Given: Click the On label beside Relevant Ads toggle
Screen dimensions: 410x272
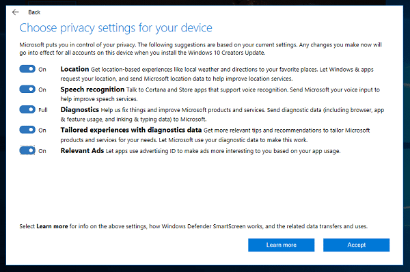Looking at the screenshot, I should (42, 151).
